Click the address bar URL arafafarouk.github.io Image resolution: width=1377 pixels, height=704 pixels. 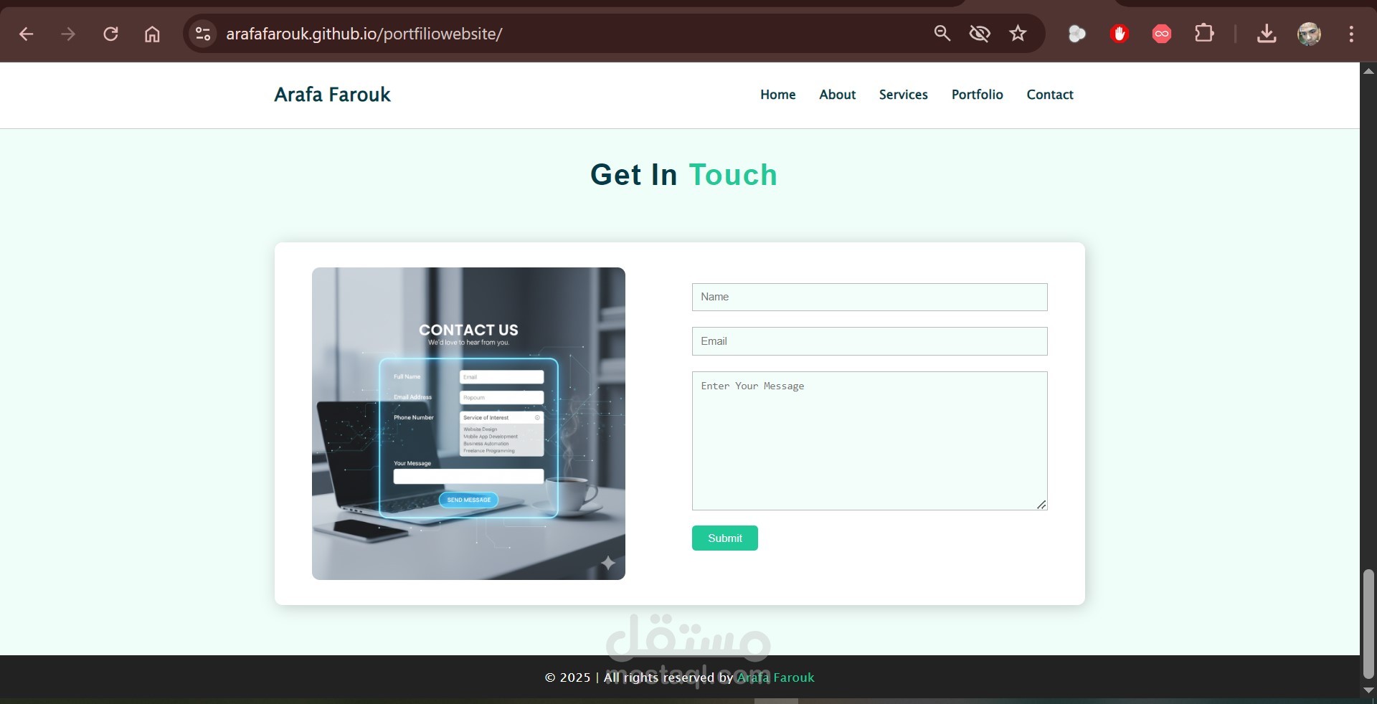pos(364,34)
